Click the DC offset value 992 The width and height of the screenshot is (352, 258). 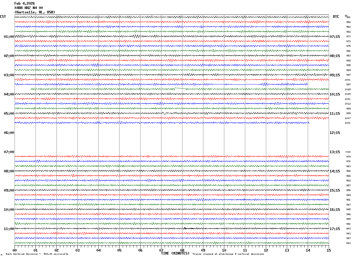point(348,61)
